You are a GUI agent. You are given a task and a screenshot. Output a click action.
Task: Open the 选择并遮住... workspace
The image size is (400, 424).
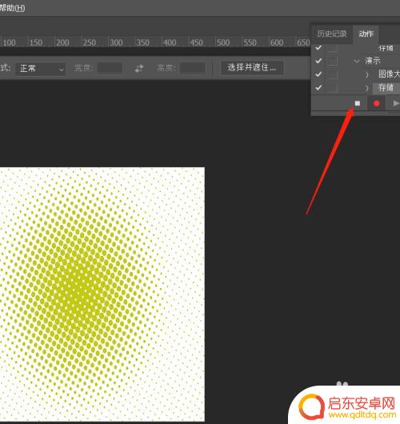[252, 68]
